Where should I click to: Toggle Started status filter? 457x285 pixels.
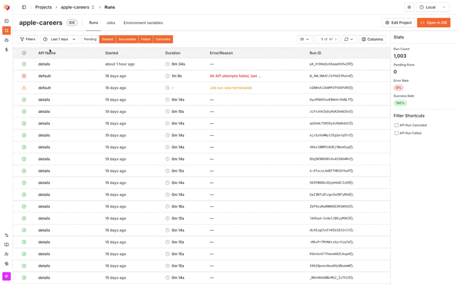point(107,39)
